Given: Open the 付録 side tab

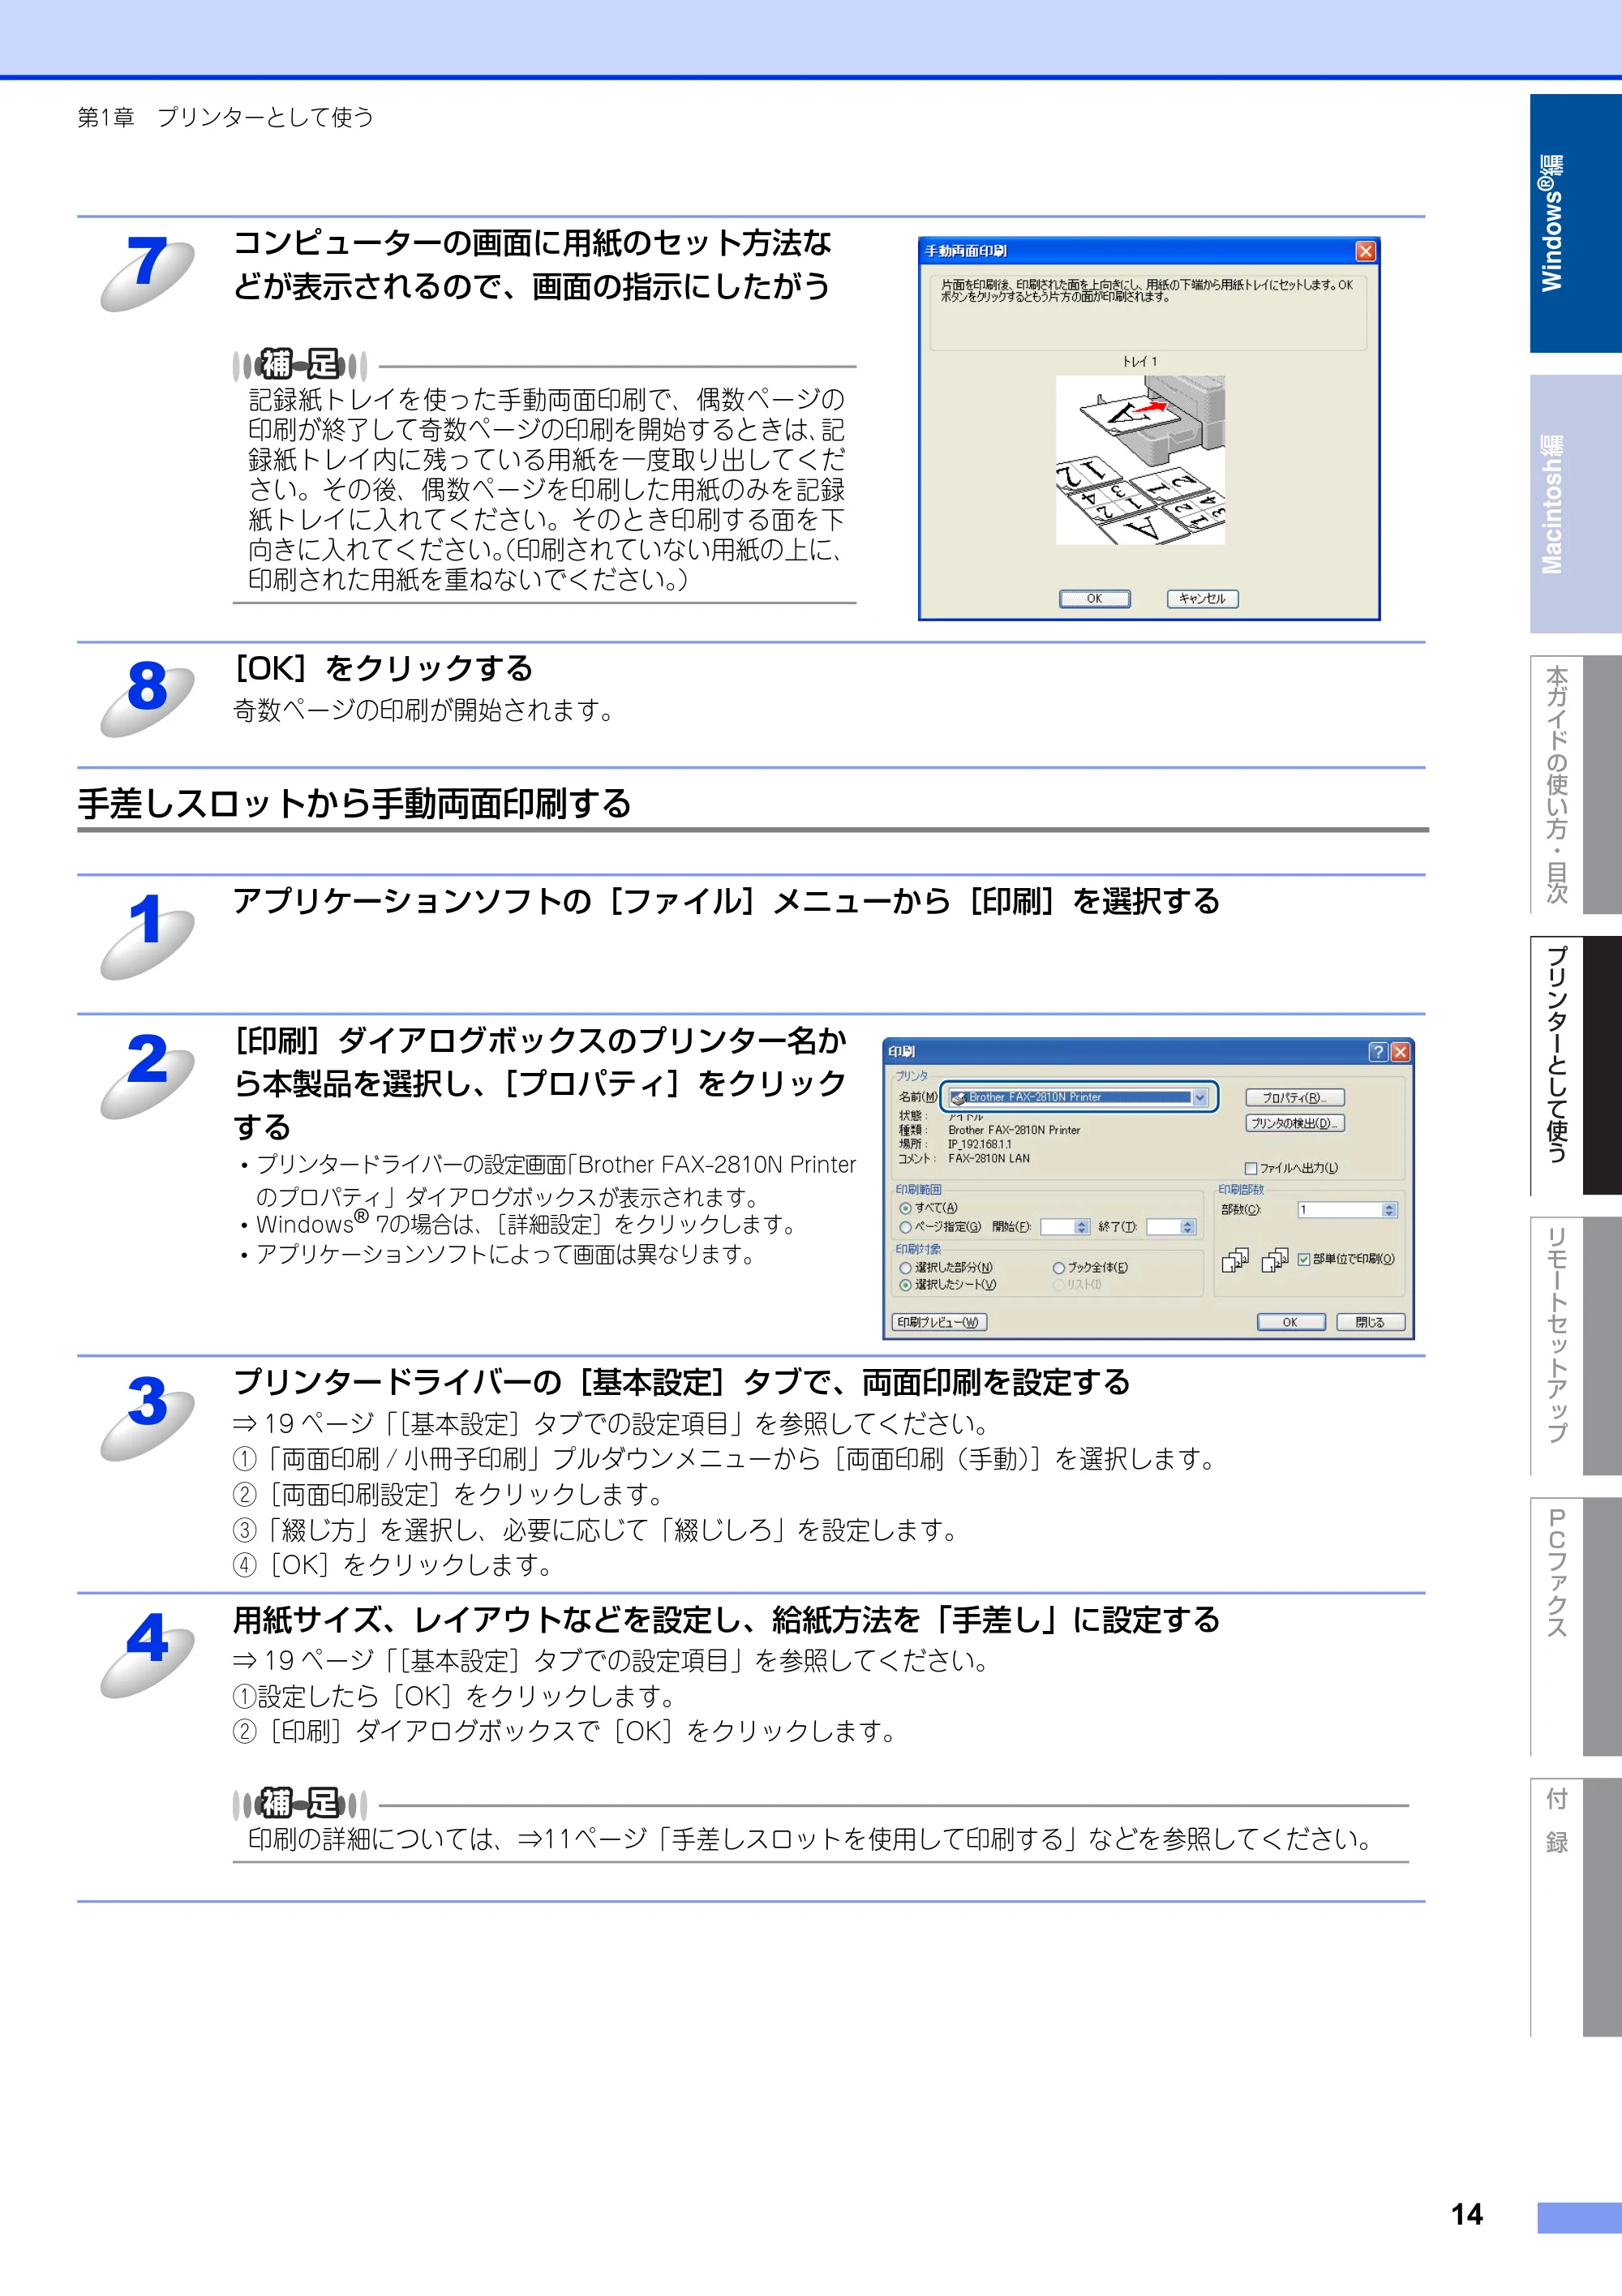Looking at the screenshot, I should [1575, 1907].
